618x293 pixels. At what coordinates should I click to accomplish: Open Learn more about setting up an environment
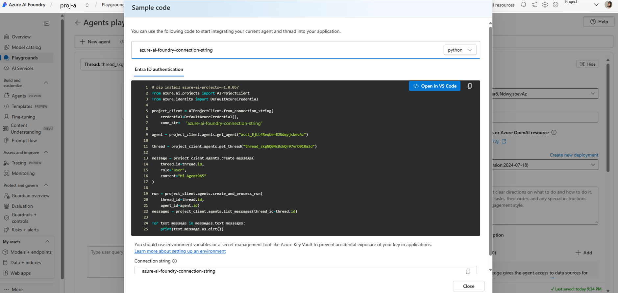pos(180,251)
